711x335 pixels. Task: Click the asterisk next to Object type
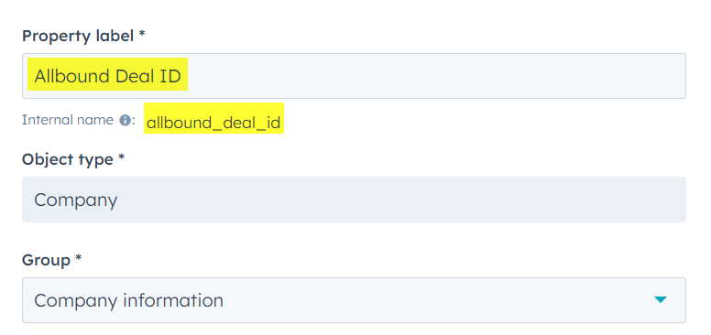(121, 158)
